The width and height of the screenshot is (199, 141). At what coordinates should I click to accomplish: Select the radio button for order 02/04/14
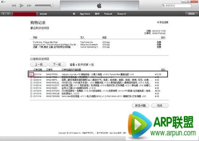coord(31,80)
